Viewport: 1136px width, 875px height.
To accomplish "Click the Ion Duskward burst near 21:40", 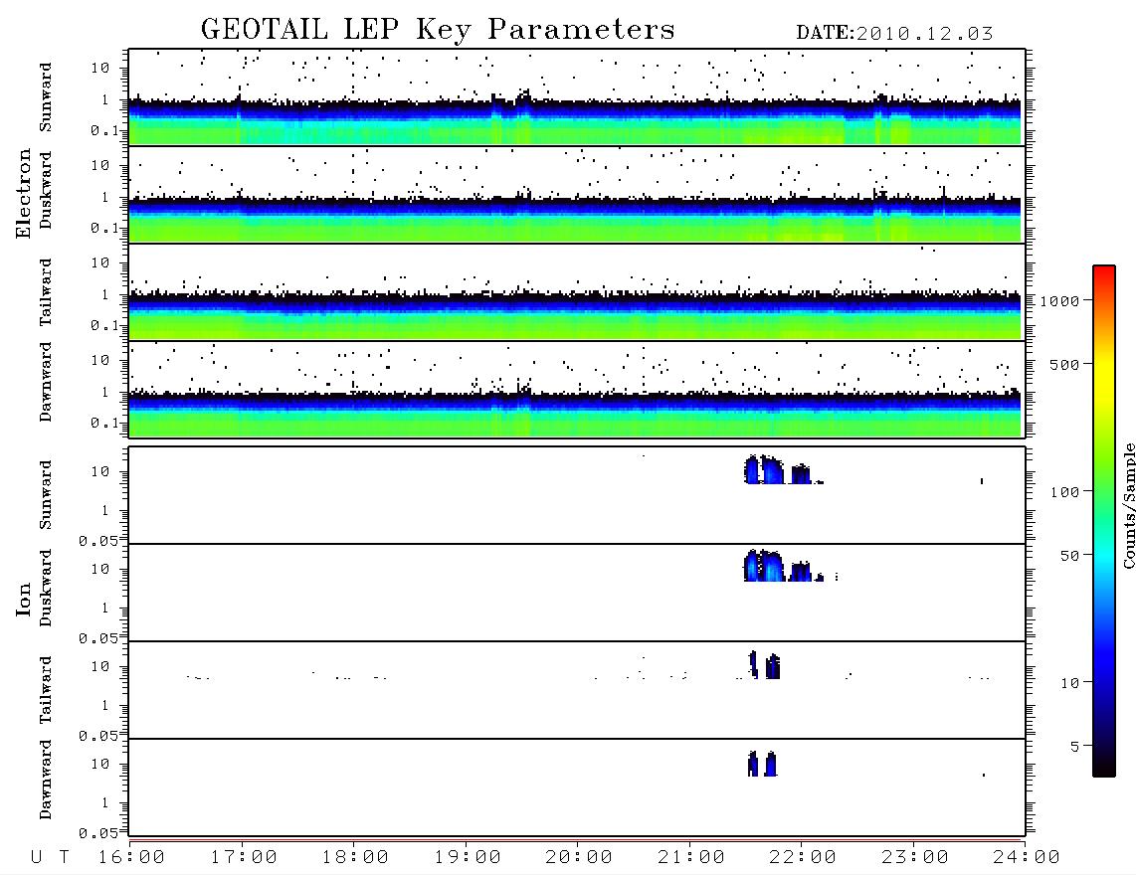I will pyautogui.click(x=764, y=566).
